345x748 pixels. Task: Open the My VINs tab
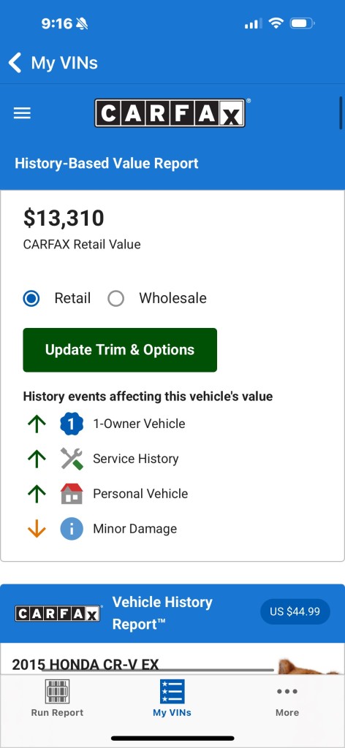[x=172, y=698]
